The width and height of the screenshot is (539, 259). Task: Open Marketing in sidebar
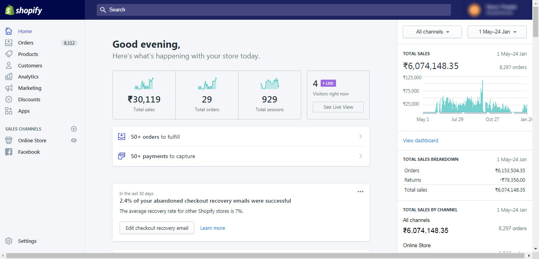[x=30, y=88]
